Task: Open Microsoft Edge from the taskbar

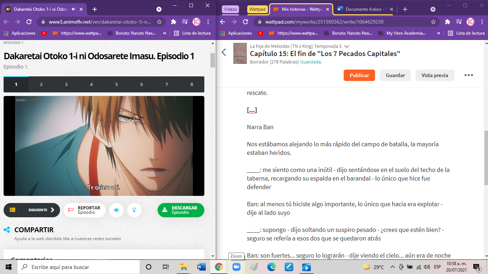Action: 272,267
